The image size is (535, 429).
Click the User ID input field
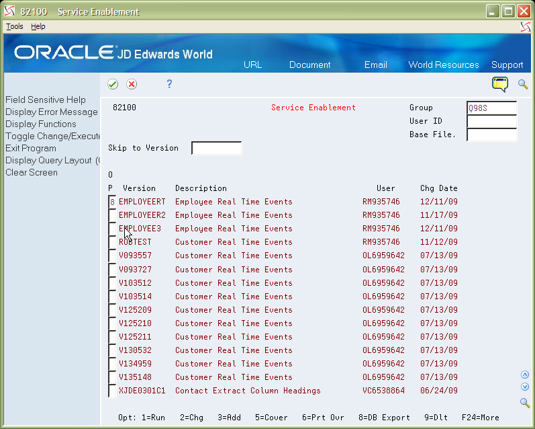click(x=491, y=121)
